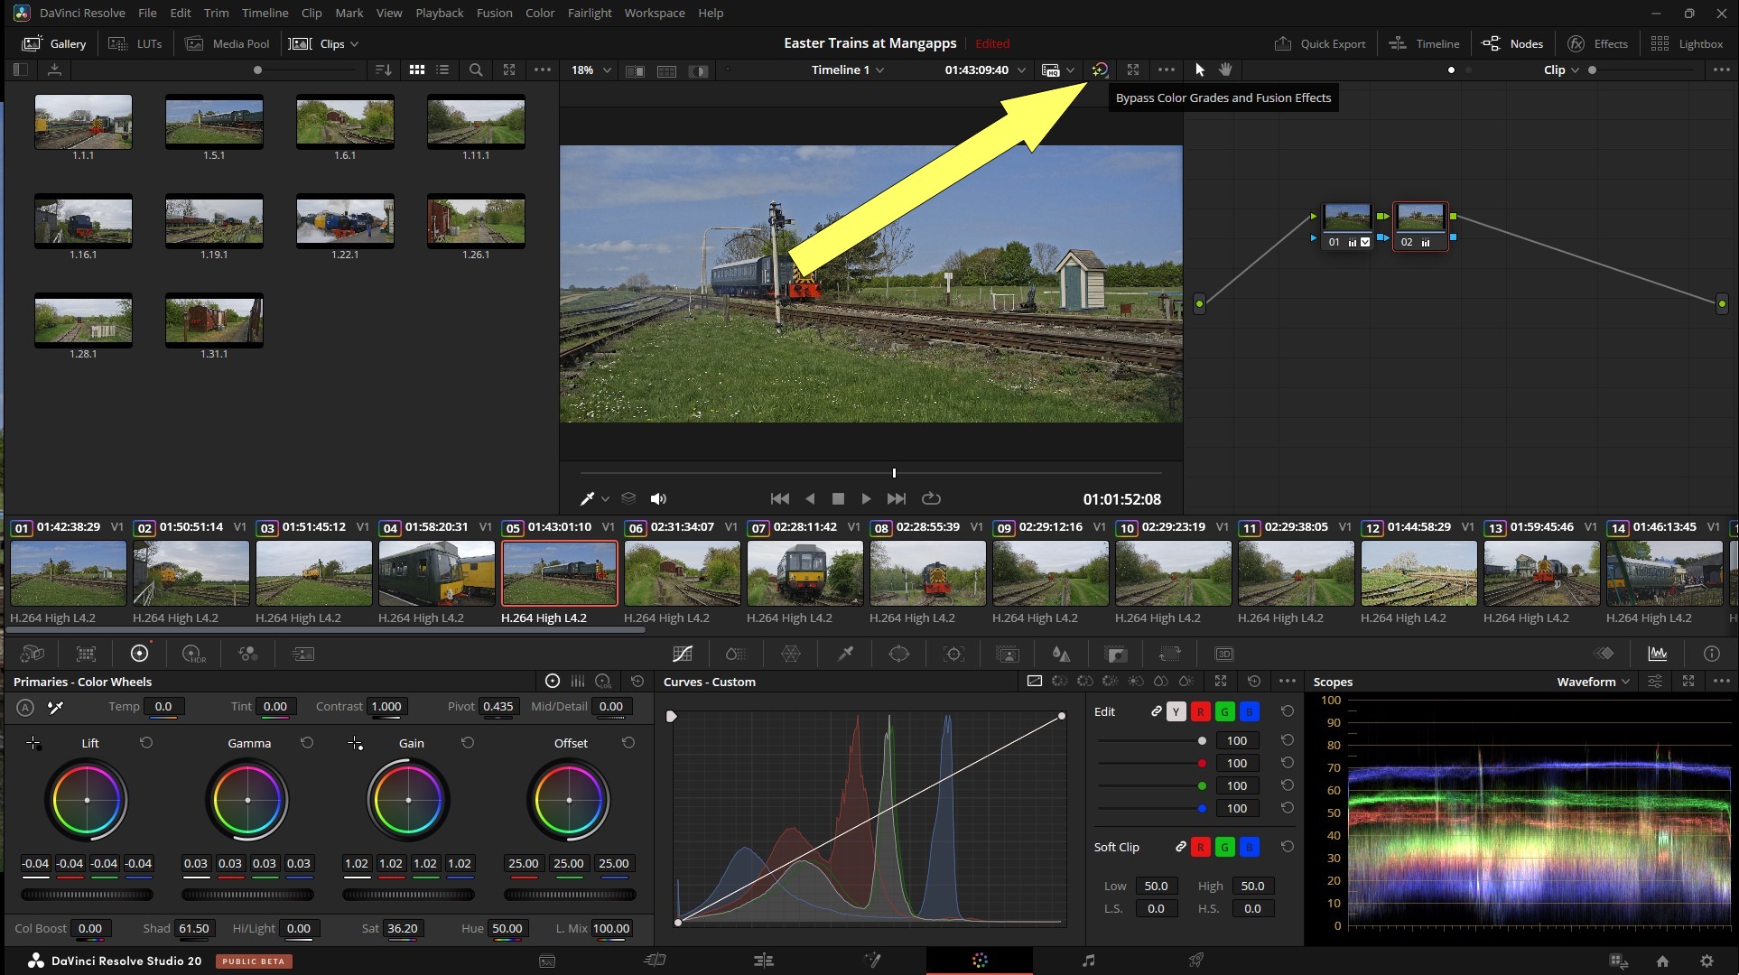Open the Fusion menu
This screenshot has height=975, width=1739.
(x=494, y=13)
